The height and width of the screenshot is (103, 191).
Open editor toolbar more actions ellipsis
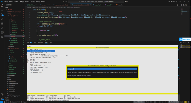(189, 5)
